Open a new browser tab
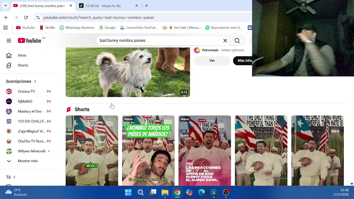 tap(147, 6)
